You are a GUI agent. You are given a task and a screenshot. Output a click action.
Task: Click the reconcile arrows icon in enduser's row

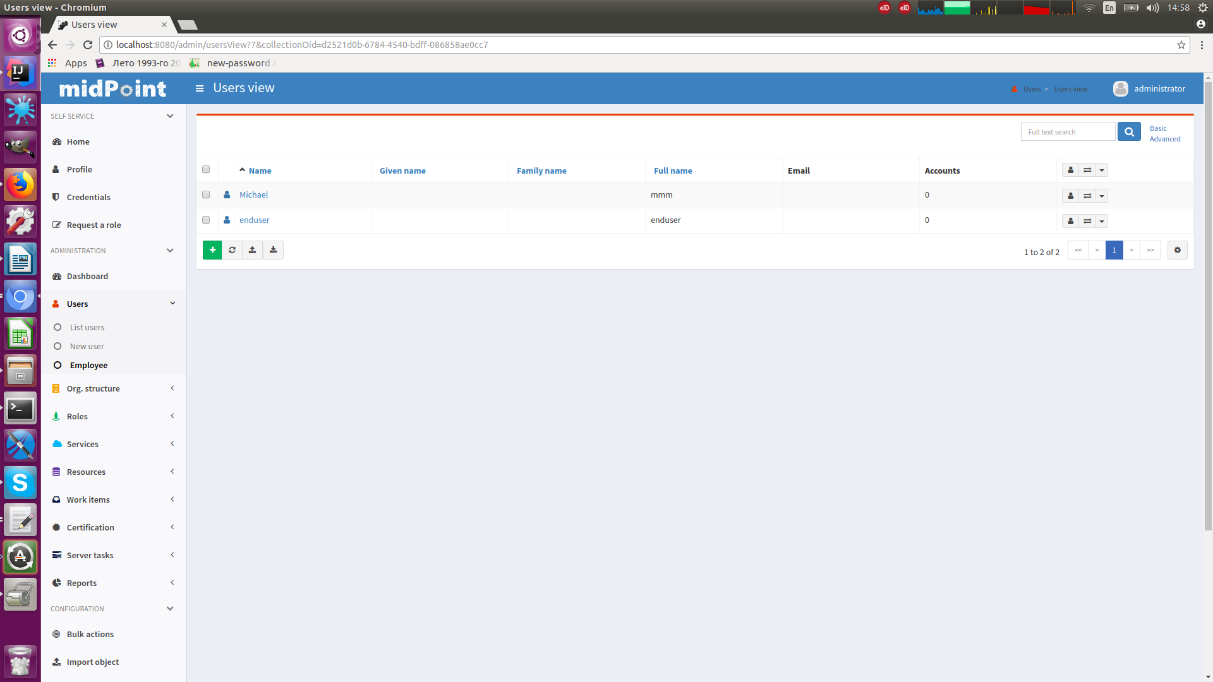(1087, 221)
